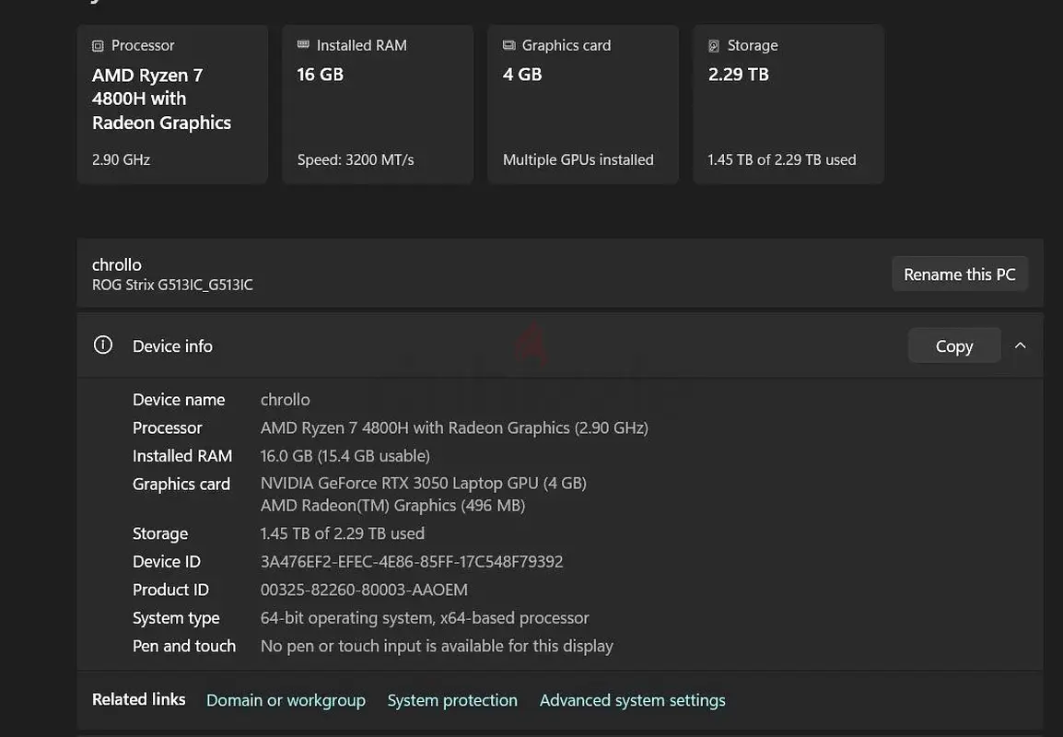The height and width of the screenshot is (737, 1063).
Task: Select the Storage summary card
Action: [788, 104]
